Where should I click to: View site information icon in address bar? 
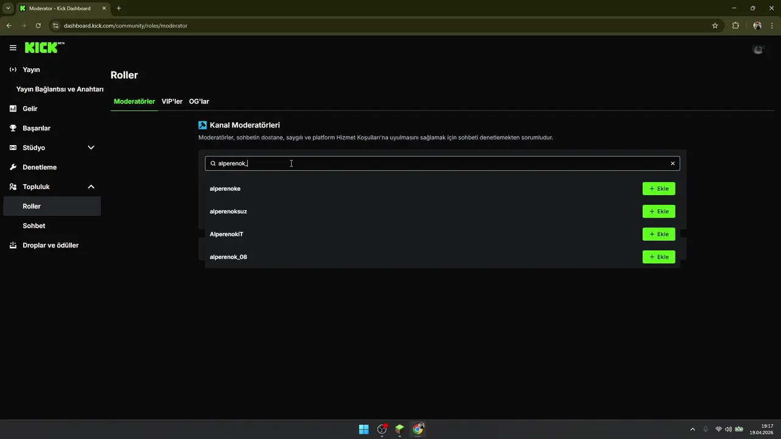56,26
